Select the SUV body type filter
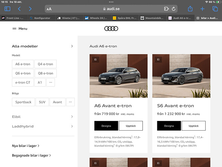This screenshot has height=167, width=222. 42,102
